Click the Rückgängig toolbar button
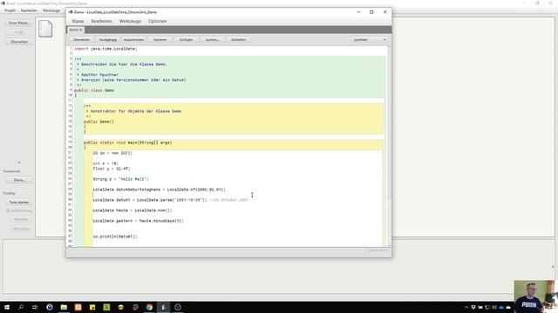 [108, 40]
